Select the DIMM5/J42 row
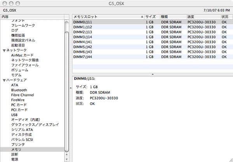Screen dimensions: 233x162 click(153, 47)
